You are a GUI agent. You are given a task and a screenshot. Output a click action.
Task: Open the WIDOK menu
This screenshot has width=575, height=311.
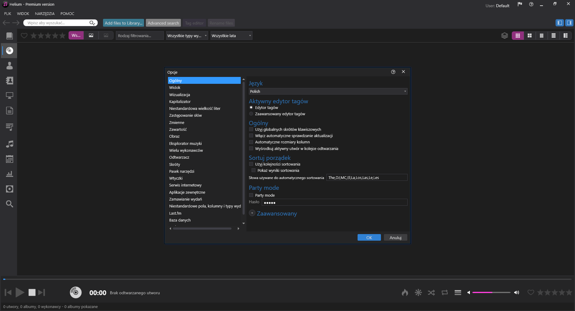click(x=23, y=14)
